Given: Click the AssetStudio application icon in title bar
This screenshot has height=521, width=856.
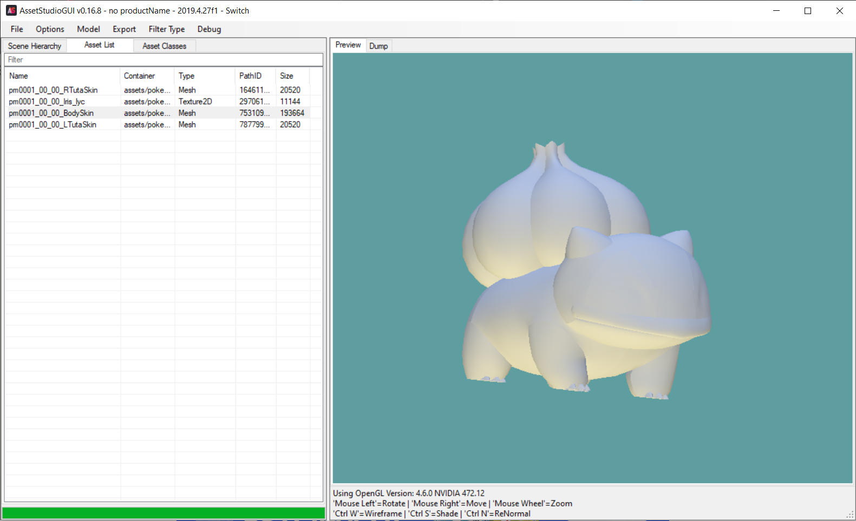Looking at the screenshot, I should 11,10.
